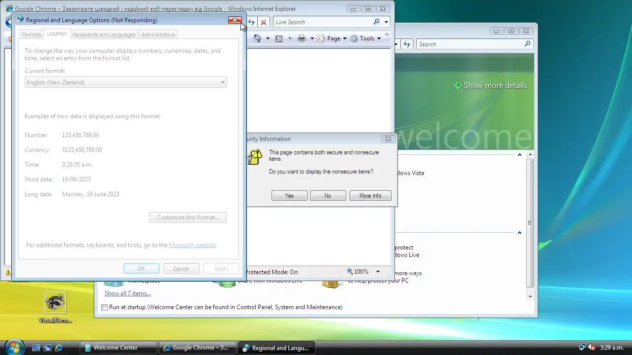Click Welcome Center scrollbar up arrow
The image size is (632, 355).
530,155
